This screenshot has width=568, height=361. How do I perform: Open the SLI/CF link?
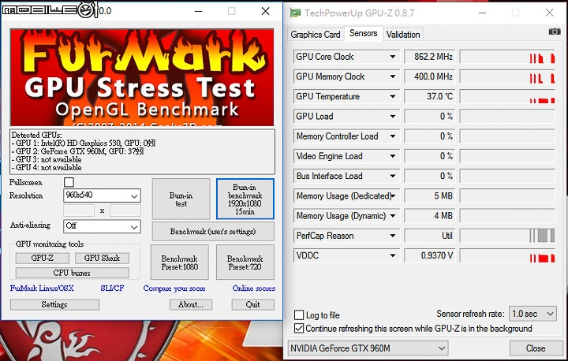[112, 288]
